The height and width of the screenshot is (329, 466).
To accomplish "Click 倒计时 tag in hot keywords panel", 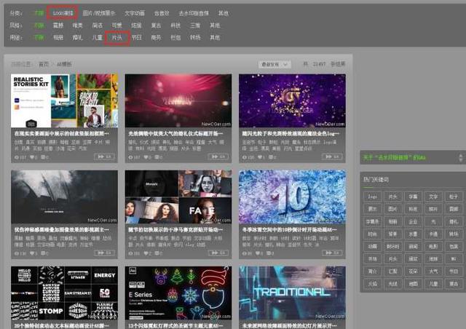I will pos(393,246).
